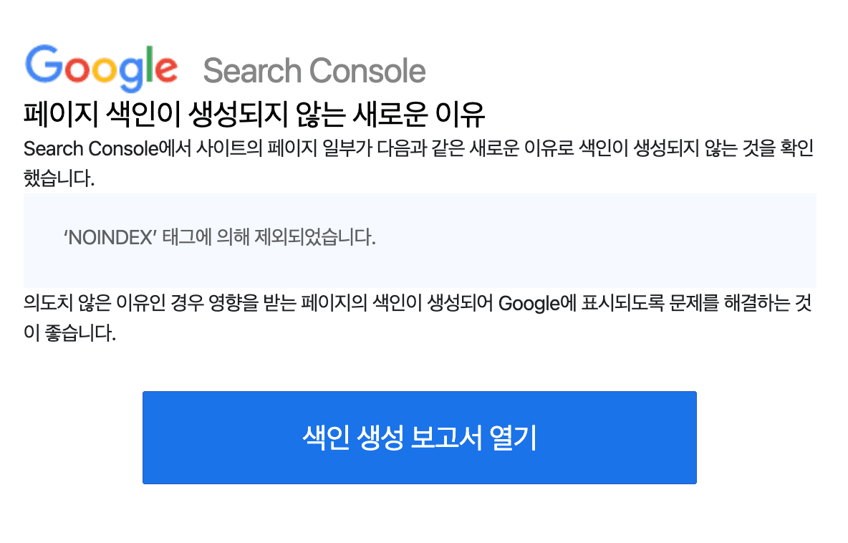Select the heading 페이지 색인이 생성되지 않는 새로운 이유

click(x=255, y=112)
